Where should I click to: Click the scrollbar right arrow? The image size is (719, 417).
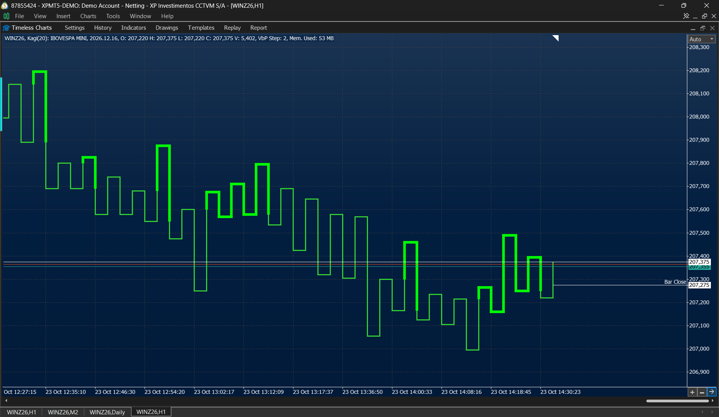[x=712, y=401]
